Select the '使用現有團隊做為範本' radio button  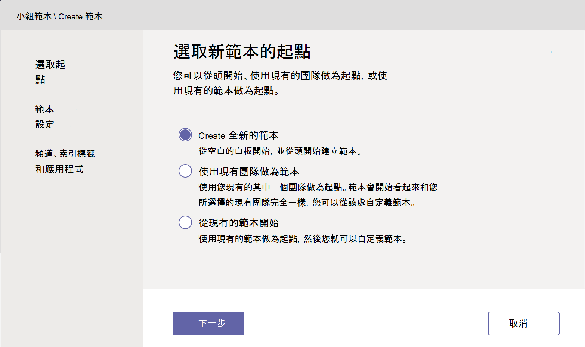185,171
